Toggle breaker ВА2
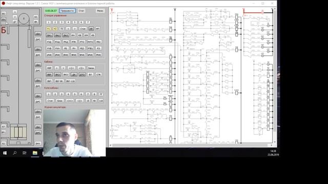 (57, 35)
